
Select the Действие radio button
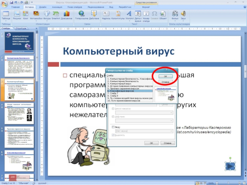[113, 117]
